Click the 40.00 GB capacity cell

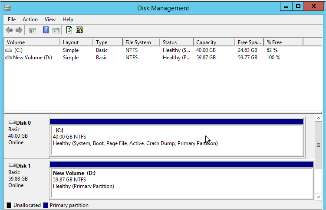(x=206, y=50)
